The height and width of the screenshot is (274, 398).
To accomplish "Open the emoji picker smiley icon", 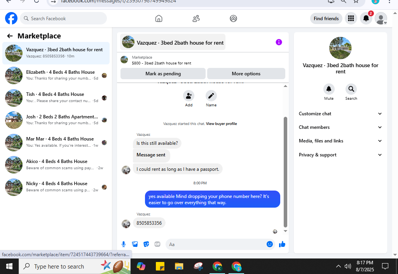I will coord(270,244).
